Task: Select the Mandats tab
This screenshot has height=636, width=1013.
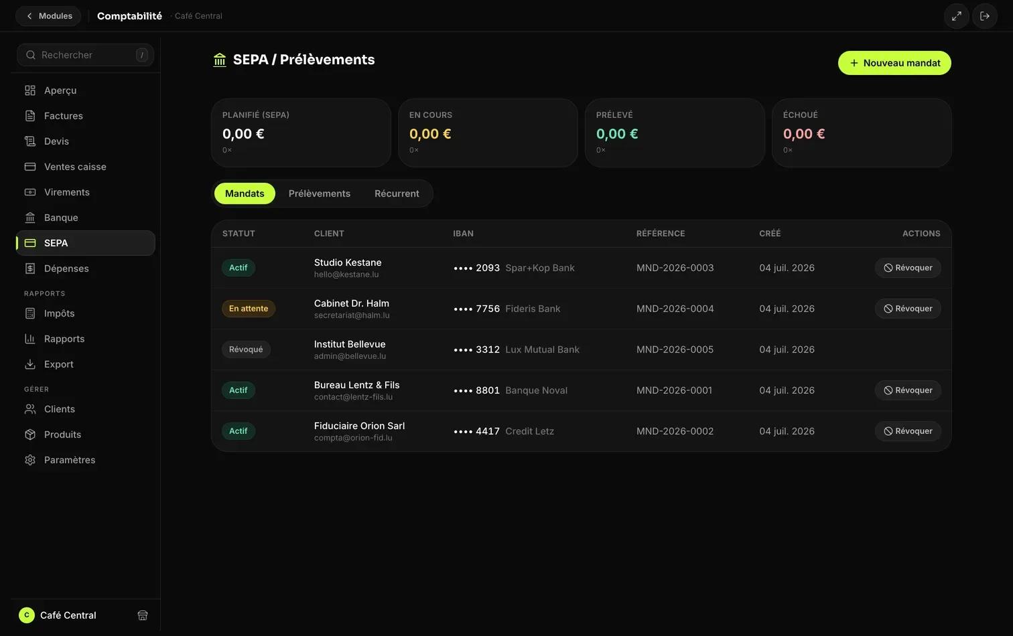Action: point(245,193)
